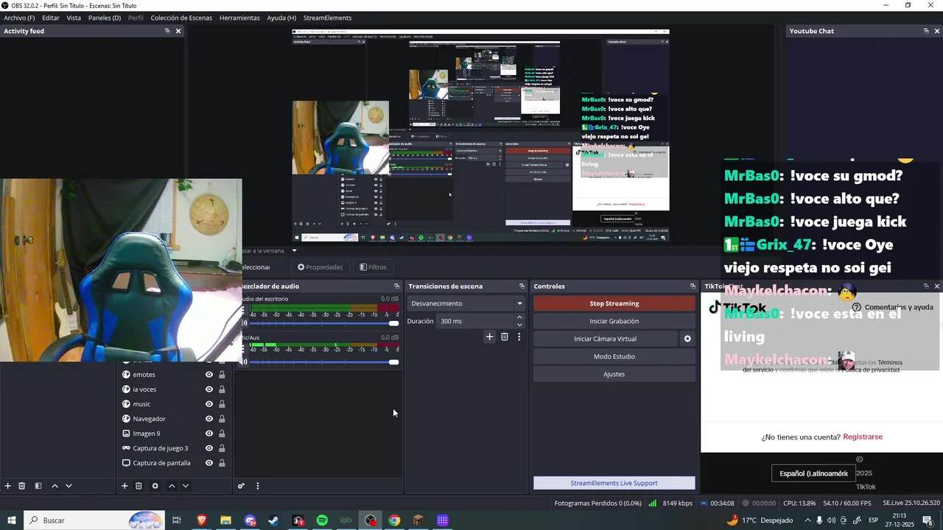
Task: Remove scene transition with trash icon
Action: (505, 336)
